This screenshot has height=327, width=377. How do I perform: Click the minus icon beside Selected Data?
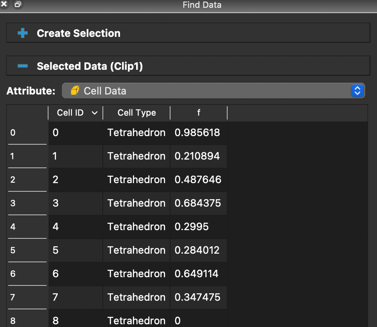(23, 65)
